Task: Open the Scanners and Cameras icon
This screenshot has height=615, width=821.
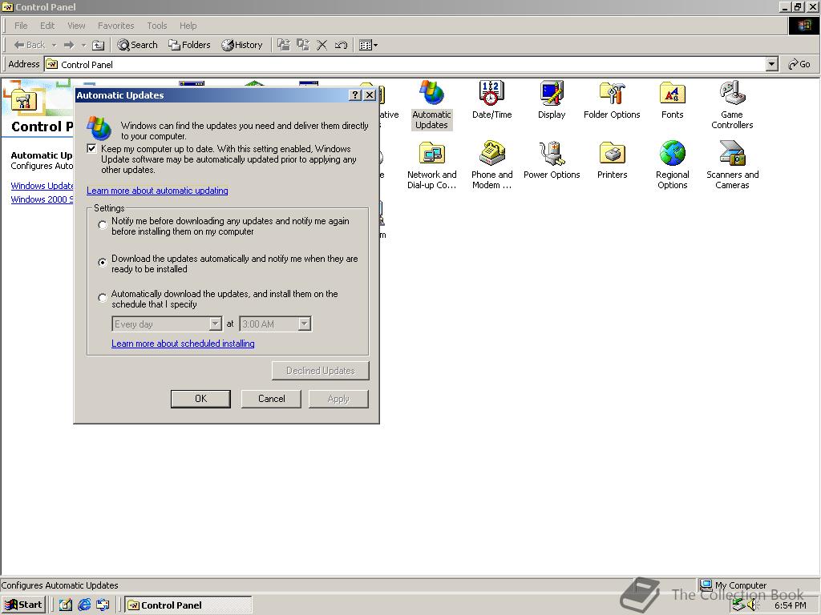Action: [x=732, y=165]
